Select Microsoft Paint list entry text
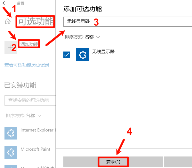Viewport: 192px width, 168px height. [x=36, y=149]
